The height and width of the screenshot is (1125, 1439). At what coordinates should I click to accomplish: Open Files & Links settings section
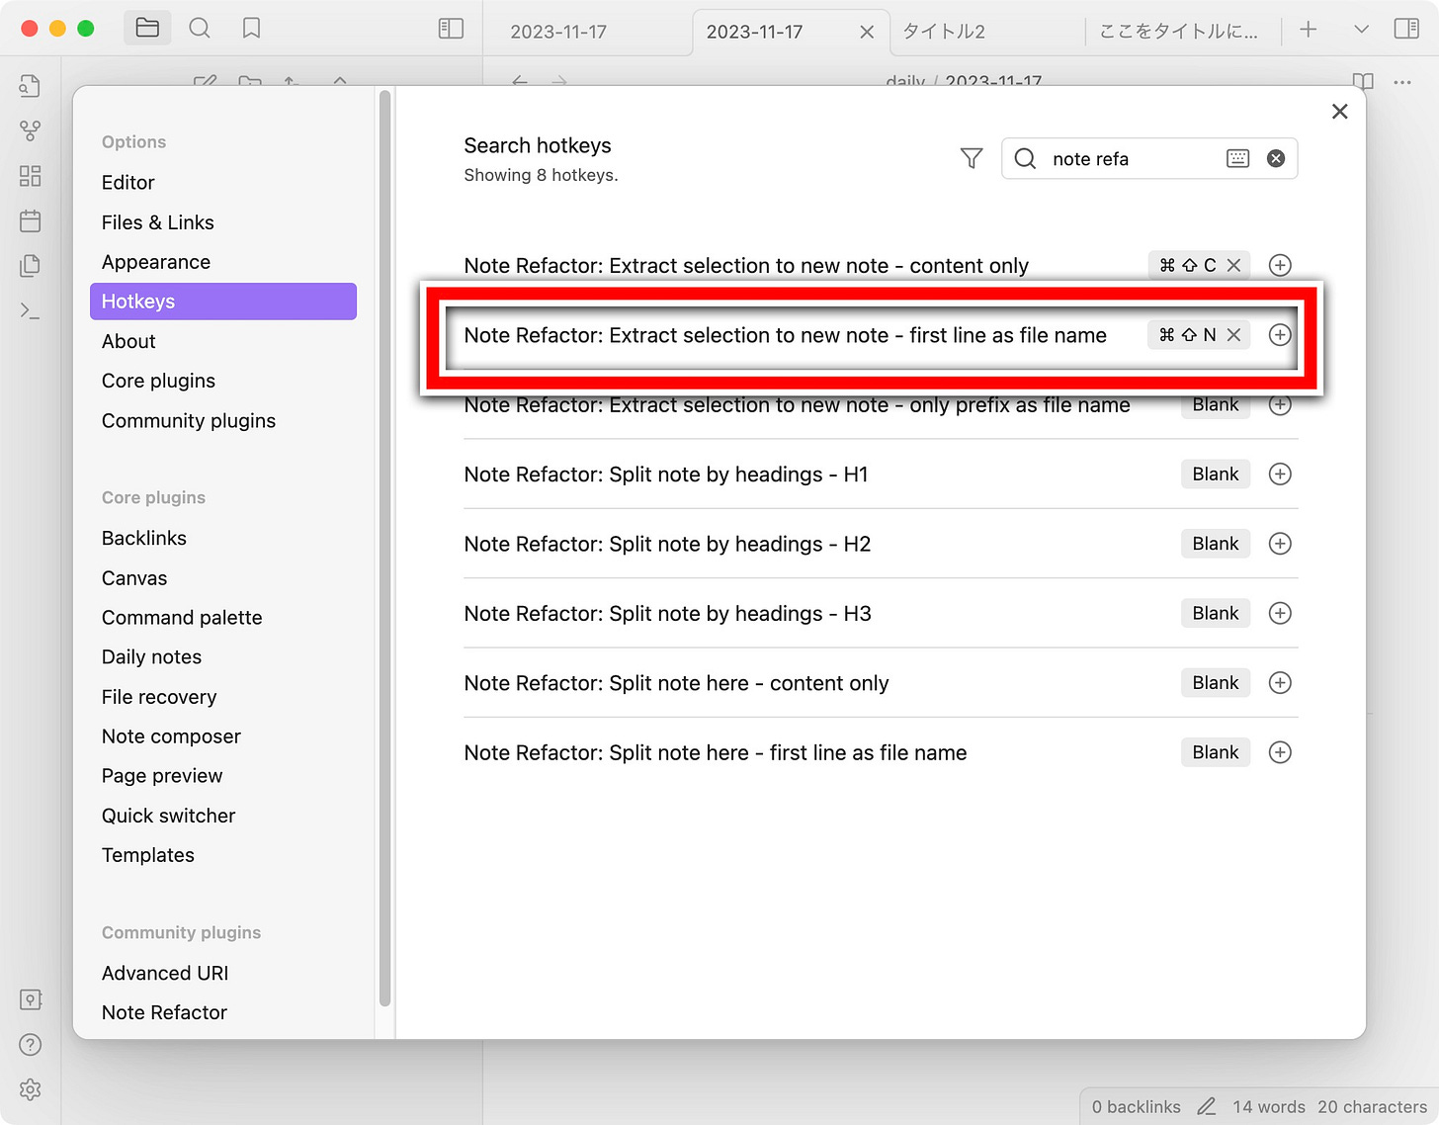pyautogui.click(x=223, y=222)
